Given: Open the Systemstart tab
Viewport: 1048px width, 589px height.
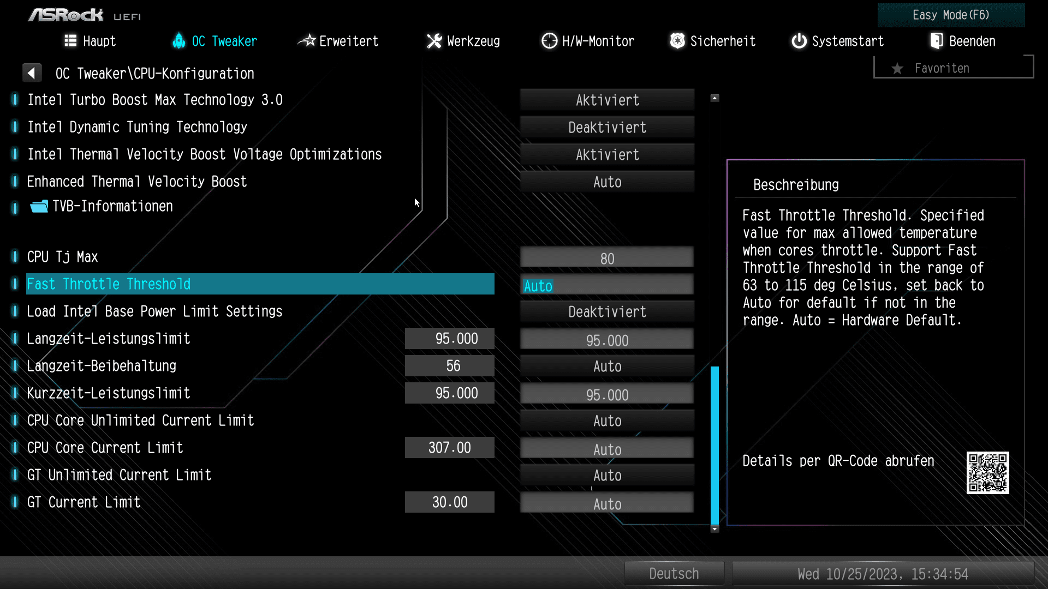Looking at the screenshot, I should click(838, 41).
